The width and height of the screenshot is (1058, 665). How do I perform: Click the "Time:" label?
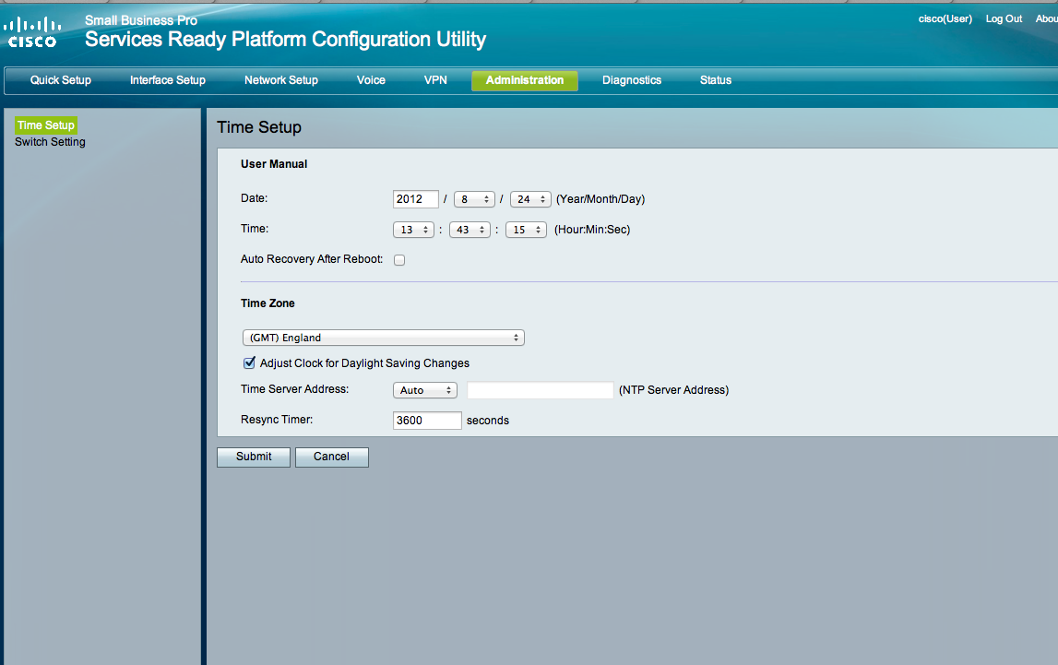coord(255,229)
